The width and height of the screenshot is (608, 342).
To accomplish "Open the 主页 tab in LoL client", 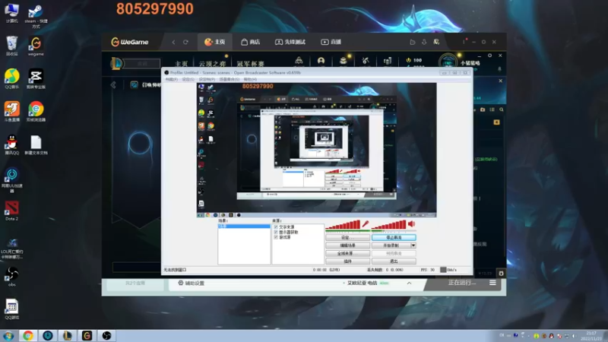I will pyautogui.click(x=181, y=64).
